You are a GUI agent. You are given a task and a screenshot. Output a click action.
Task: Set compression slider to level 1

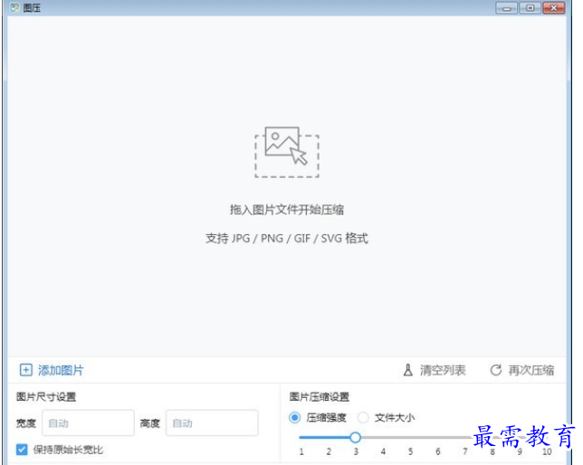tap(301, 437)
